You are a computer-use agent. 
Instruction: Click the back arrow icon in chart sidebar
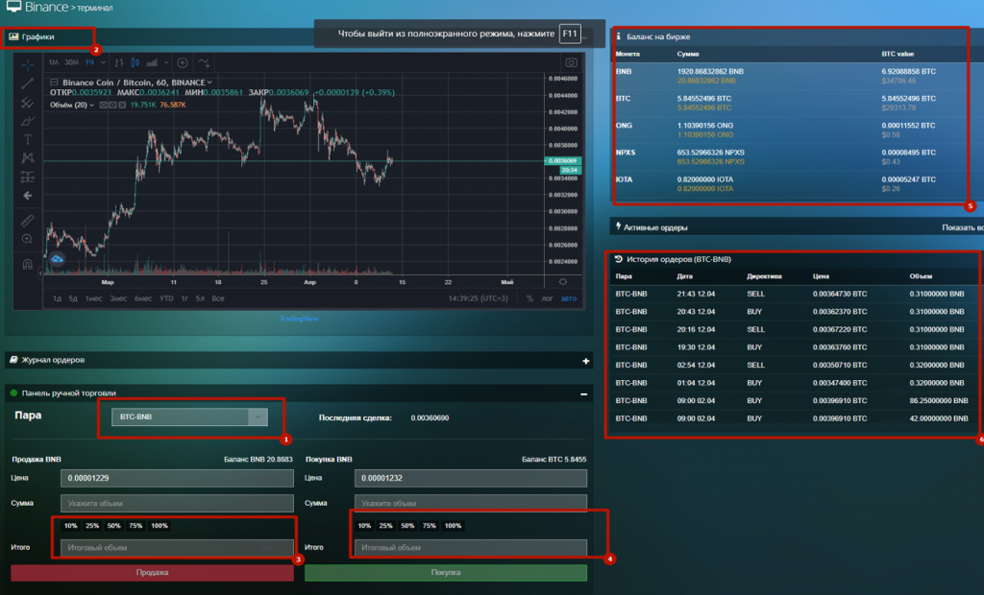click(28, 196)
